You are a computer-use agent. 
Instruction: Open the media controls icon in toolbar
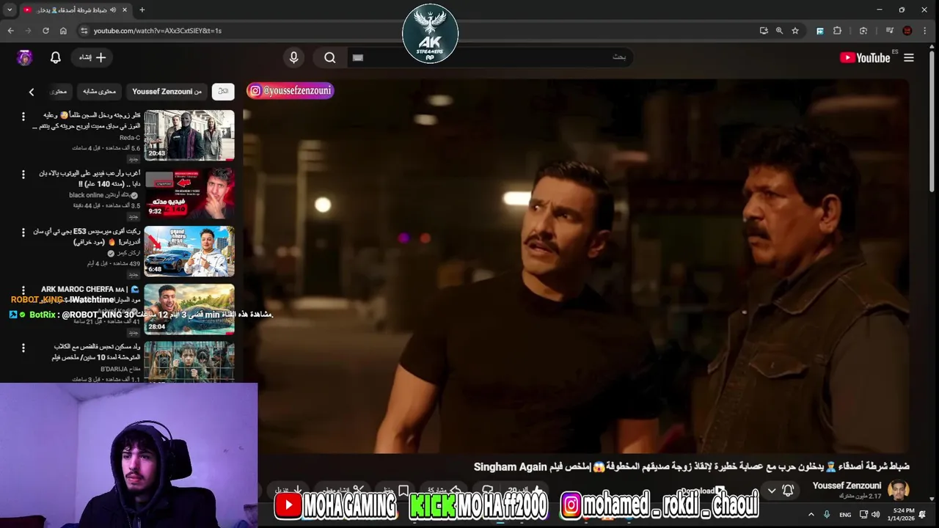(889, 31)
